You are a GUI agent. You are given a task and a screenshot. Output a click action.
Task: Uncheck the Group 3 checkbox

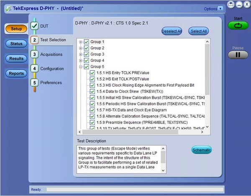pos(87,55)
